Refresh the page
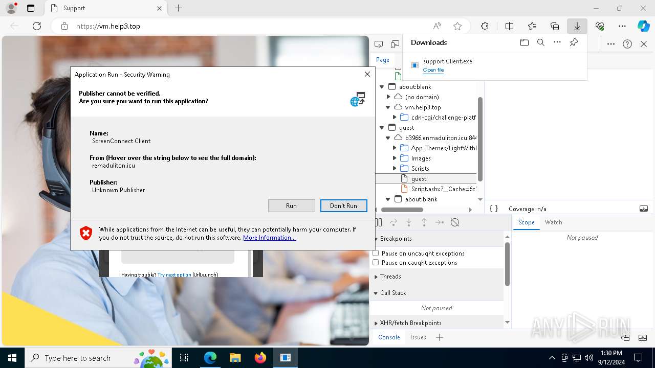Viewport: 655px width, 368px height. (x=37, y=26)
